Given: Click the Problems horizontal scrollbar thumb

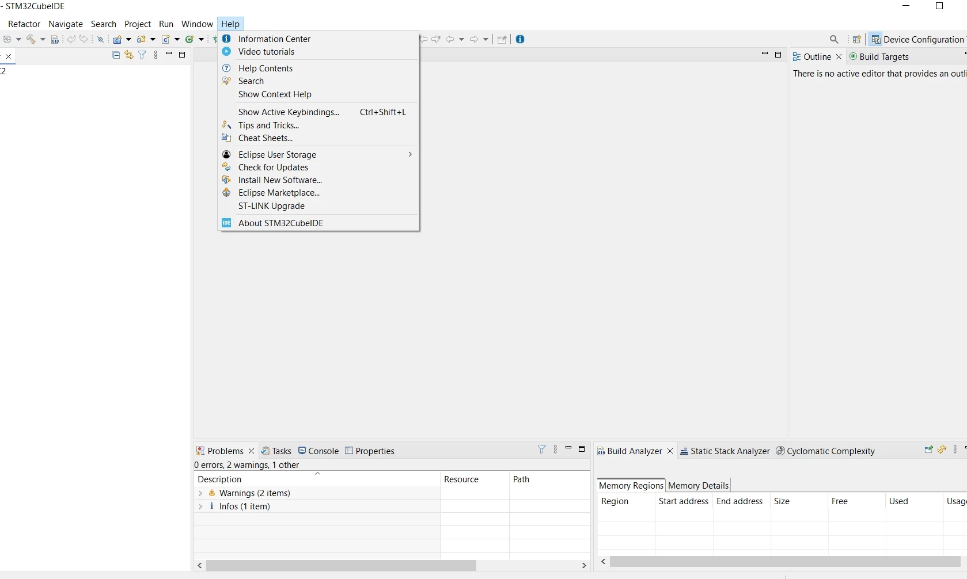Looking at the screenshot, I should 342,566.
